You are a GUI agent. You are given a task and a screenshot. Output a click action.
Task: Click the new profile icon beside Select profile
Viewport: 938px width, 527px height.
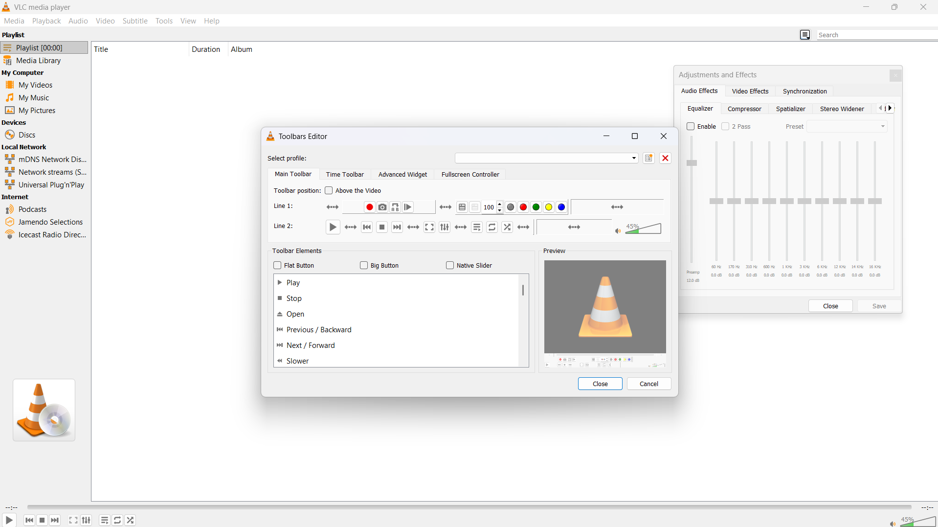point(648,158)
